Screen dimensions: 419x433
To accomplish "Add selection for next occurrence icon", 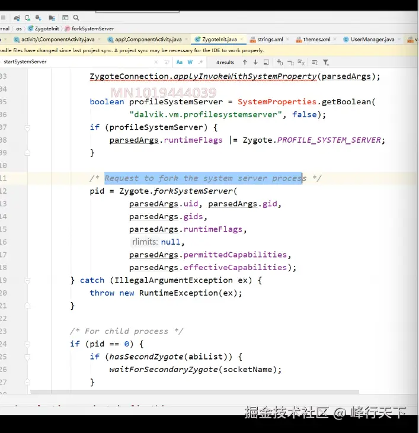I will tap(280, 62).
